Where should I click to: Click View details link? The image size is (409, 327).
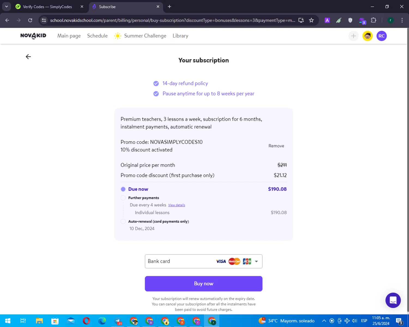click(176, 205)
